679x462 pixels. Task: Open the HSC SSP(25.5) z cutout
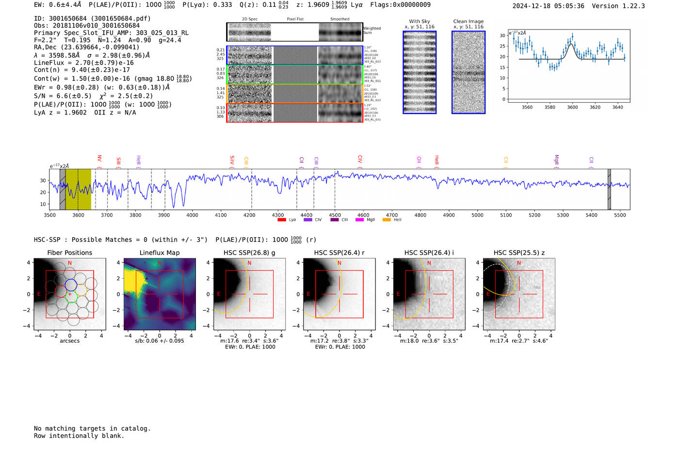(519, 294)
